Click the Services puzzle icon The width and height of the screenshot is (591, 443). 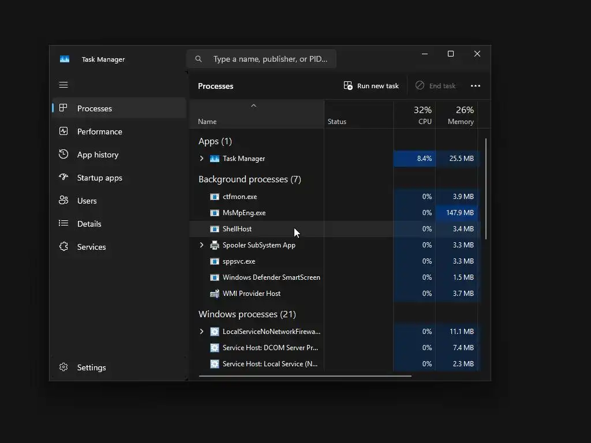pyautogui.click(x=63, y=246)
